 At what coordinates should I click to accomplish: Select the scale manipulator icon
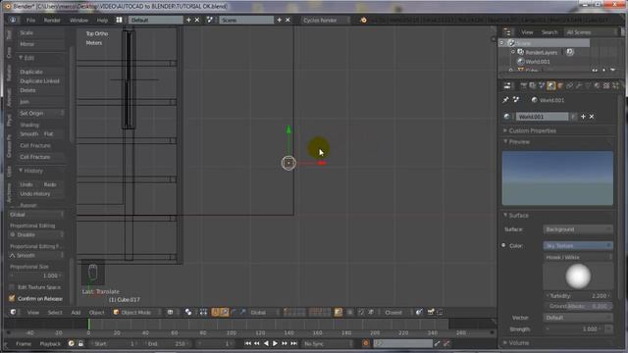point(242,312)
